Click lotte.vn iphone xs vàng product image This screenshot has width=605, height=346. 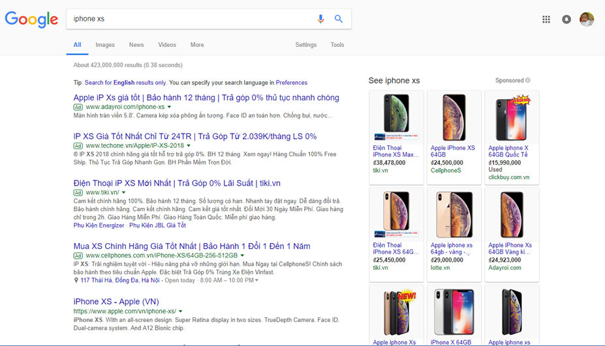(x=454, y=214)
